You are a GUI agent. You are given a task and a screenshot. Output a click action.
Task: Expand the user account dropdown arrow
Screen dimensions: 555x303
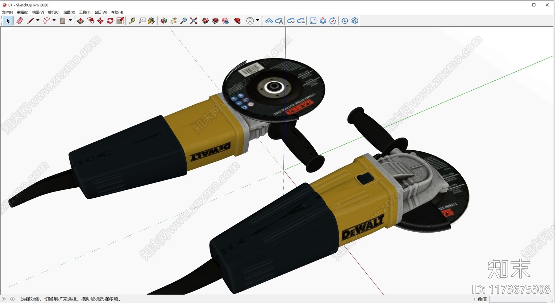[x=257, y=20]
